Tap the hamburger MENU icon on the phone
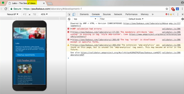184x94 pixels. pos(19,37)
